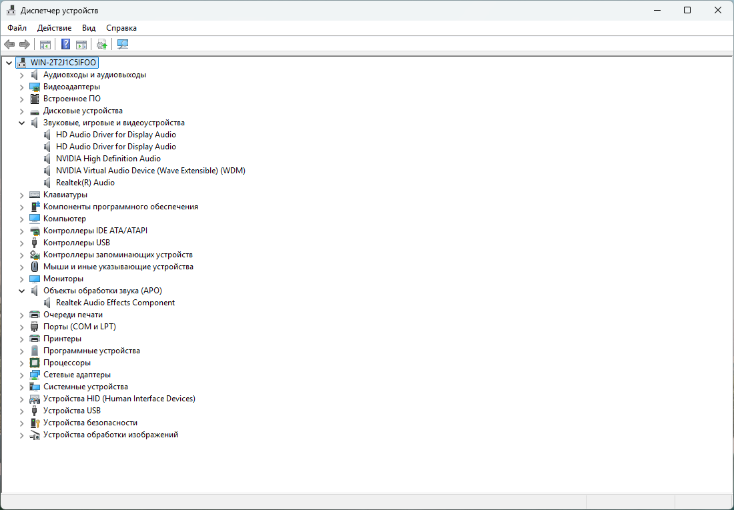Viewport: 734px width, 510px height.
Task: Expand Контроллеры IDE ATA/ATAPI category
Action: coord(21,231)
